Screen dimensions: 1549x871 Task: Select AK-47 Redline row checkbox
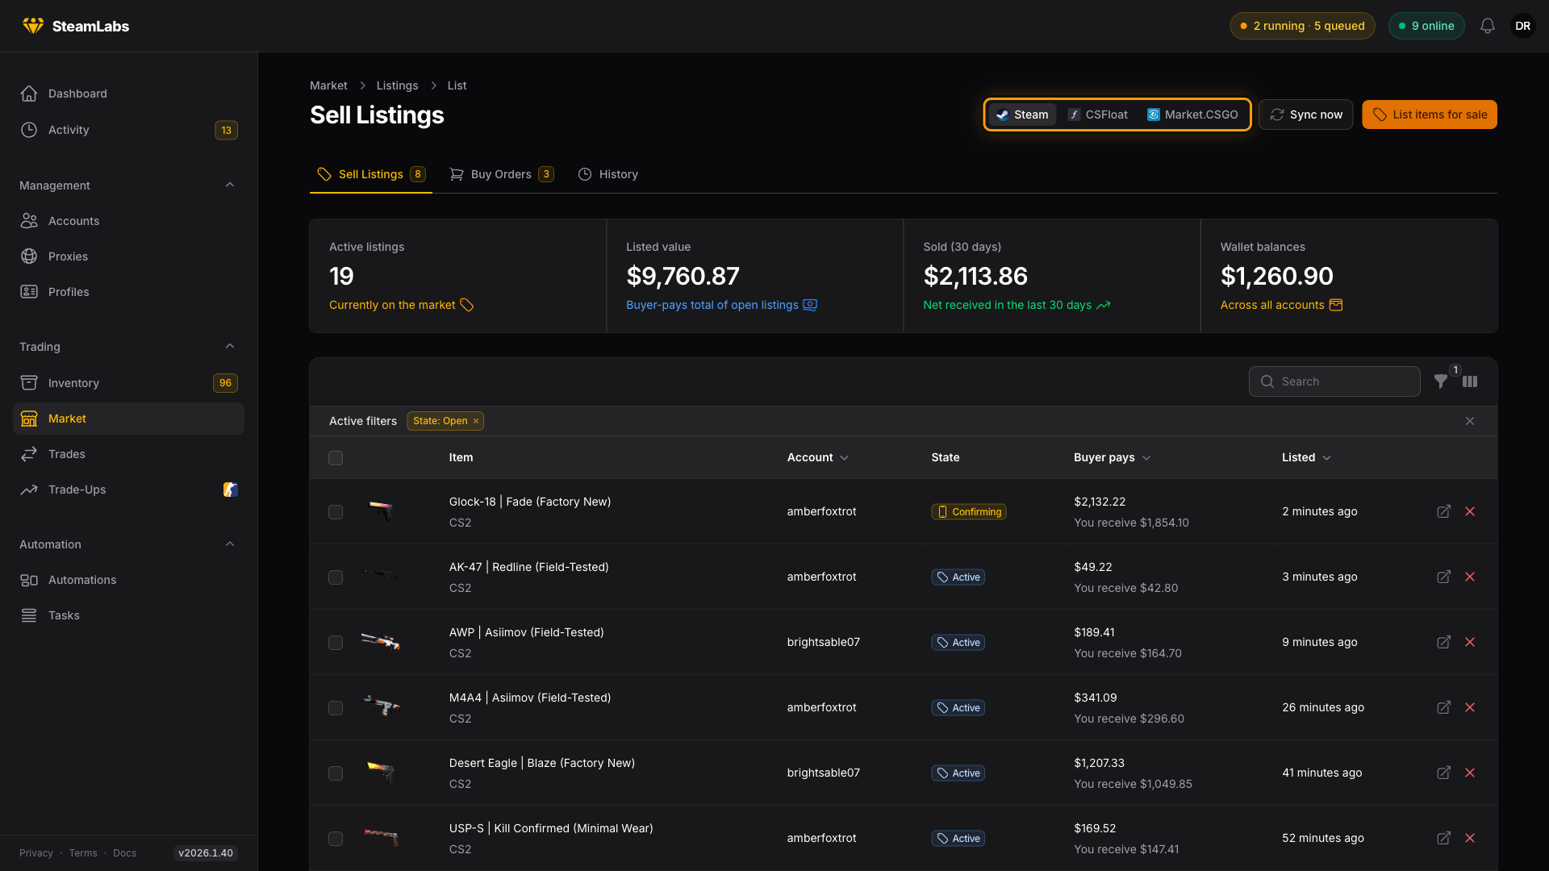coord(336,577)
